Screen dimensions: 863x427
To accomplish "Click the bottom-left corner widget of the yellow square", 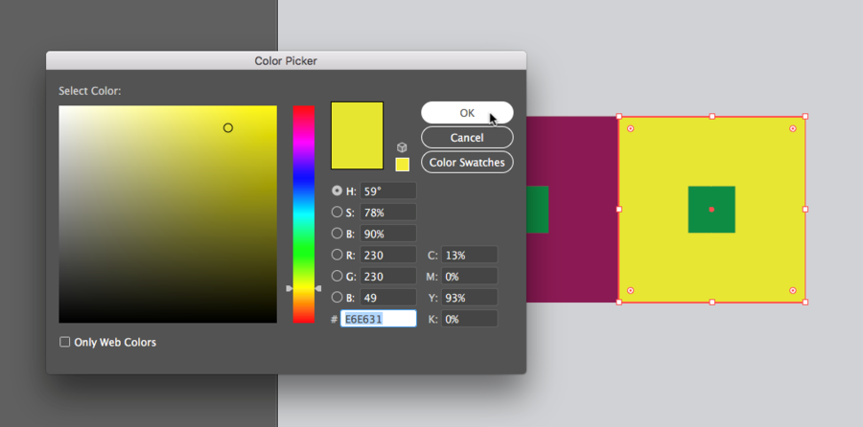I will coord(630,290).
